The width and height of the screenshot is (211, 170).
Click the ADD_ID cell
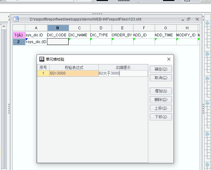pyautogui.click(x=144, y=35)
